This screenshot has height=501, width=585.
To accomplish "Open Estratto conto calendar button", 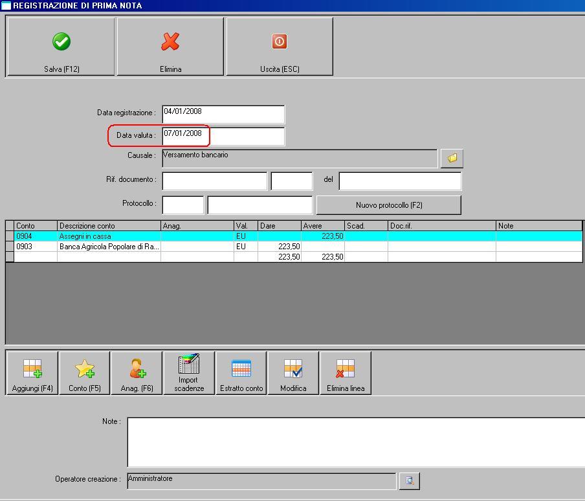I will [x=241, y=373].
